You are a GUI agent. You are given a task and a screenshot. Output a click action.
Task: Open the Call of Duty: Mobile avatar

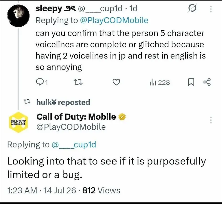(18, 122)
